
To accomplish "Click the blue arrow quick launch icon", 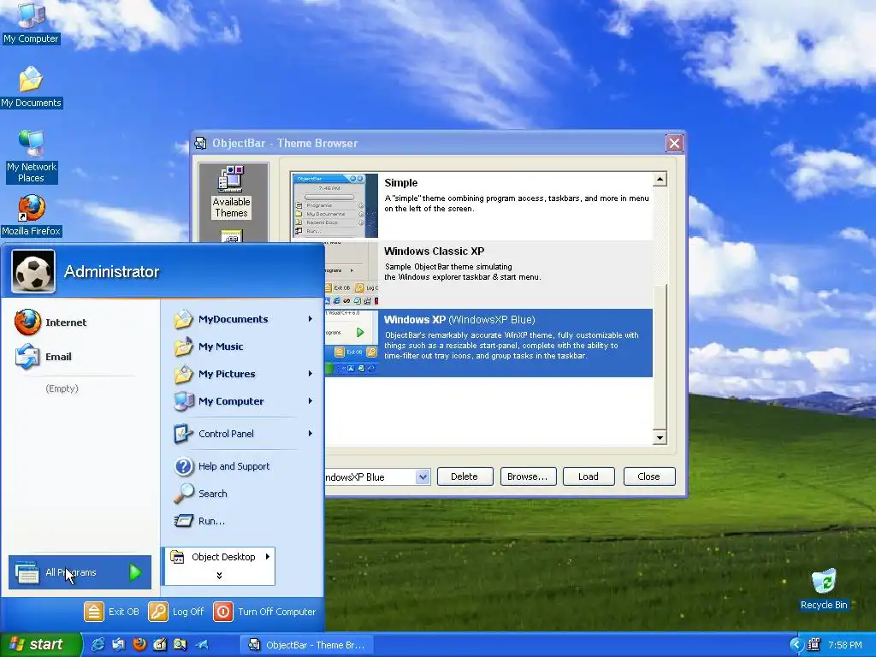I will (202, 644).
